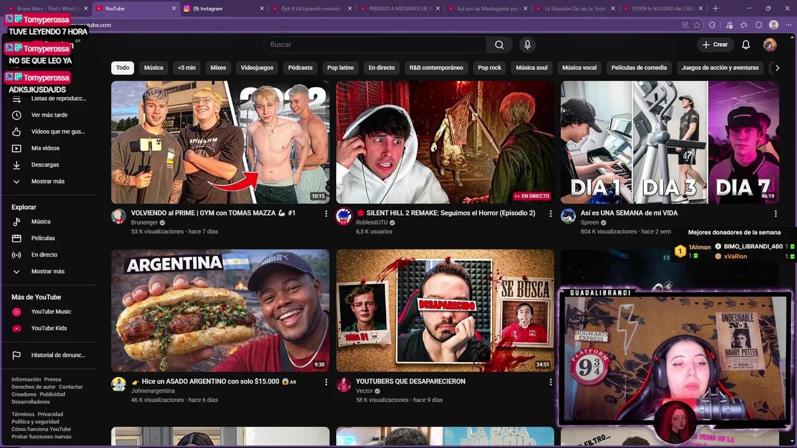Open the Silent Hill 2 Remake live thumbnail
Image resolution: width=797 pixels, height=448 pixels.
point(445,142)
